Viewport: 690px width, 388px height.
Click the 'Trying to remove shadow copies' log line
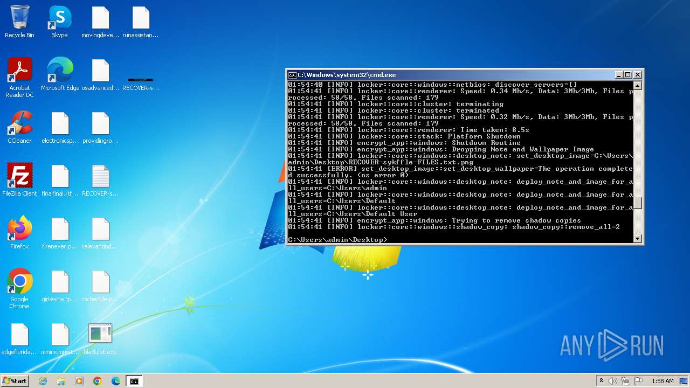434,220
